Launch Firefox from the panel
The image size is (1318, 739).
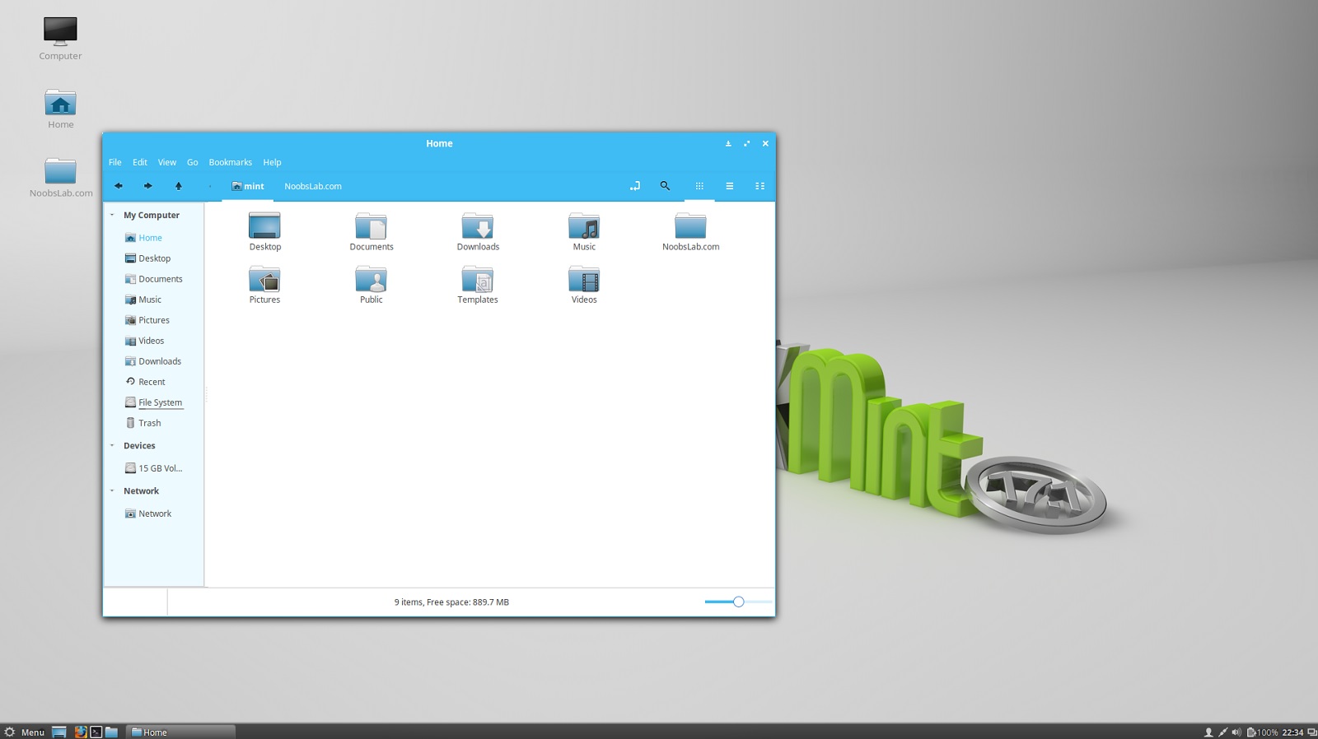(80, 732)
